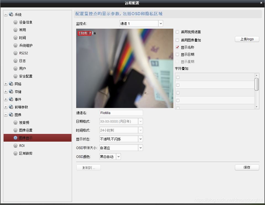Click the gear icon beside 安全配置
The width and height of the screenshot is (265, 205).
[15, 76]
